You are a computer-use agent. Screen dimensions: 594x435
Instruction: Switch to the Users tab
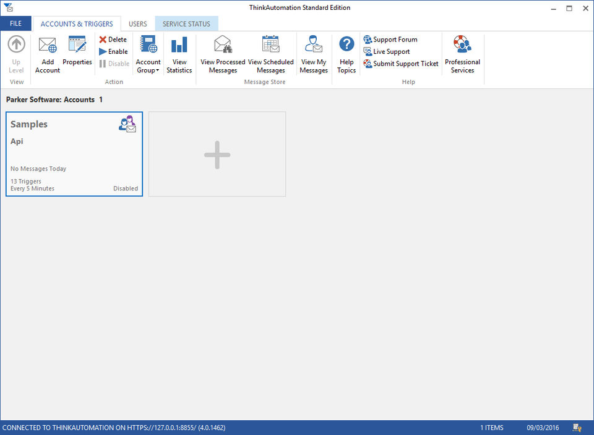[137, 24]
